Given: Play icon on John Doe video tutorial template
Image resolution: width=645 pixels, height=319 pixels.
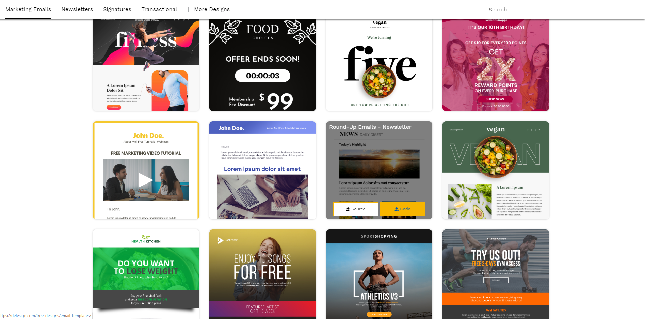Looking at the screenshot, I should [x=146, y=180].
